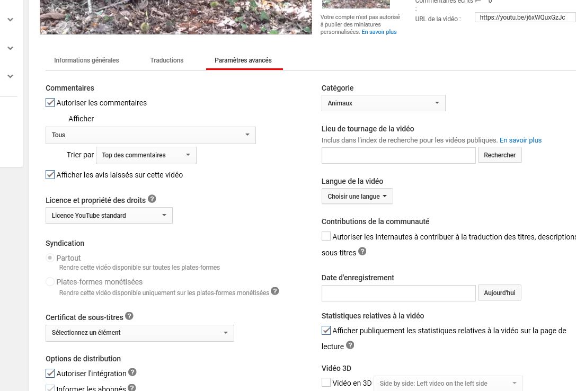Click help icon next to Certificat de sous-titres

(x=129, y=316)
